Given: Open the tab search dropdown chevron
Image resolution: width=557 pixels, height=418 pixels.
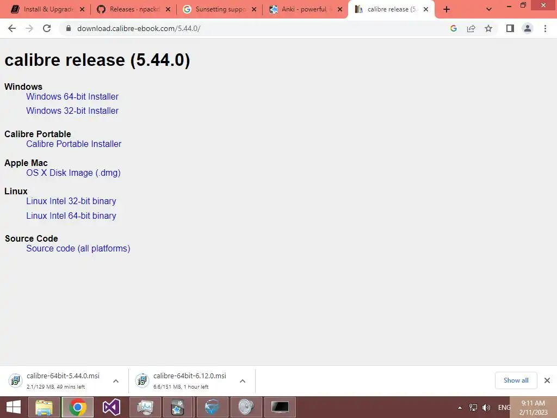Looking at the screenshot, I should coord(489,9).
